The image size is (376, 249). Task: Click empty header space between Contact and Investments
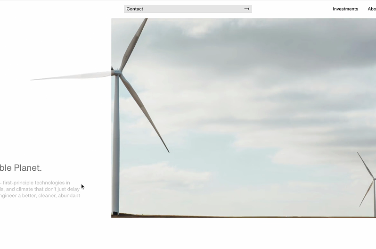pos(292,9)
